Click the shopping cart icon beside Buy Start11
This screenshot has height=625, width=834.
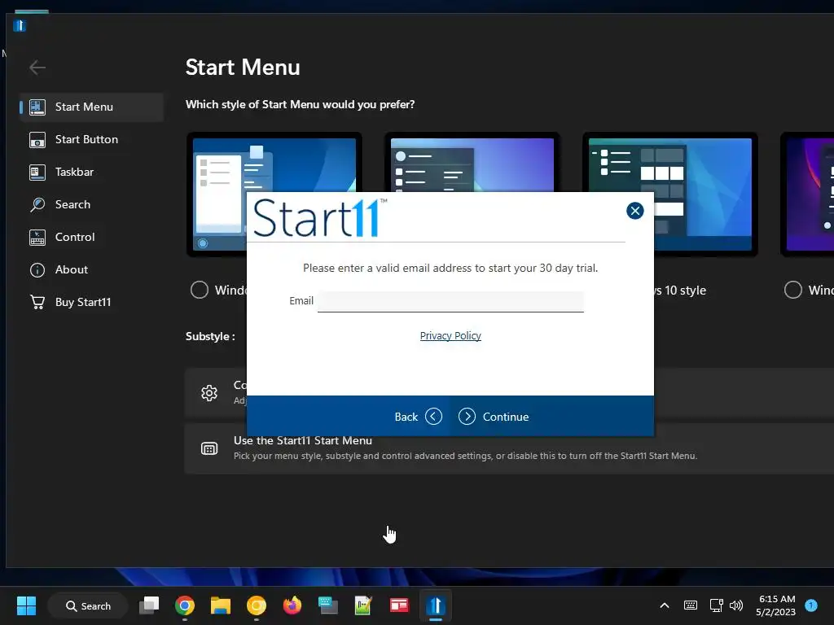click(x=37, y=302)
